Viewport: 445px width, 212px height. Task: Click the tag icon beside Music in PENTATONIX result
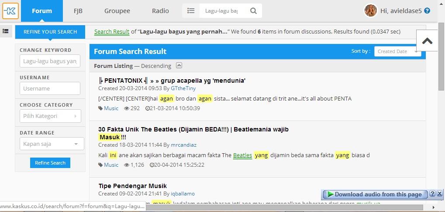click(x=100, y=108)
